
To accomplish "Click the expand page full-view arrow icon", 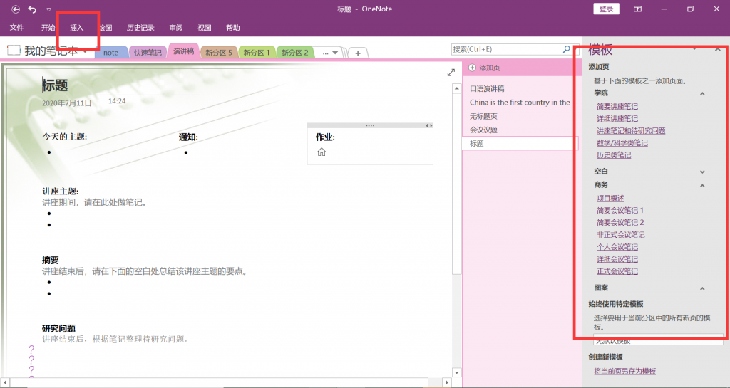I will (451, 73).
